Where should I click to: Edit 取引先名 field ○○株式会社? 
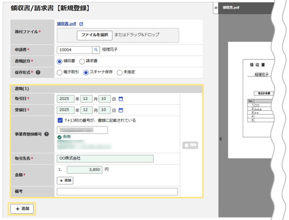(x=105, y=159)
